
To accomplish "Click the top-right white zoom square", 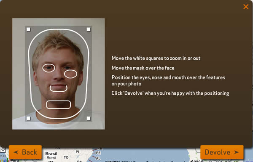I will [89, 29].
